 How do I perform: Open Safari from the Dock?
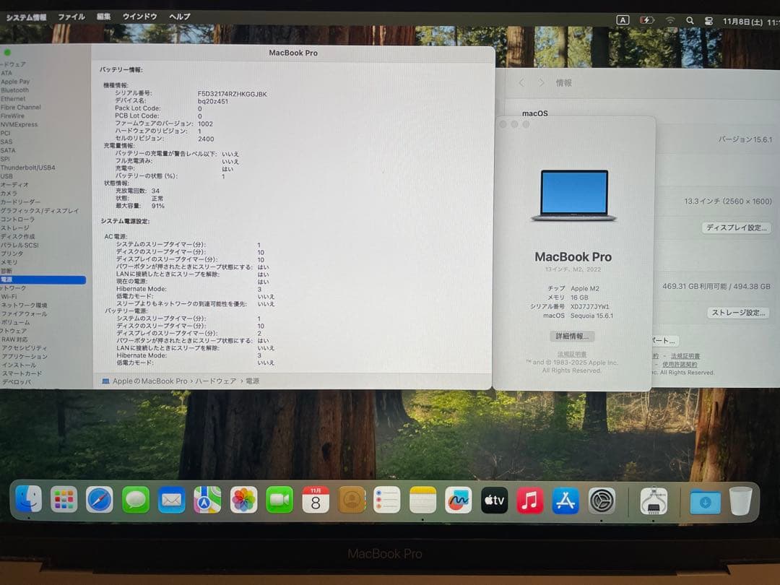coord(100,500)
